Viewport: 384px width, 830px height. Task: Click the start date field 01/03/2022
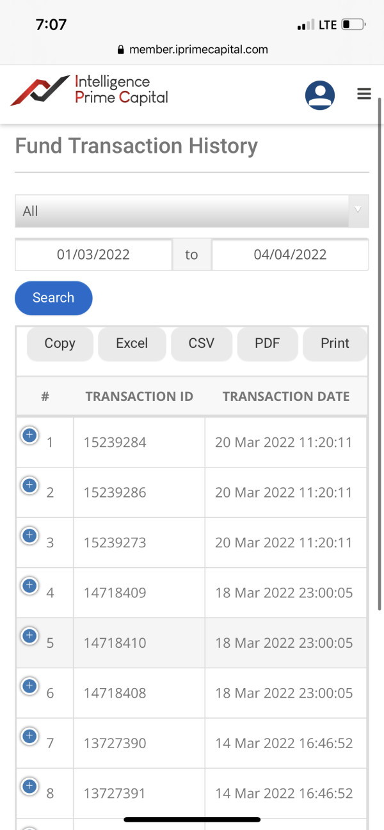pos(93,254)
